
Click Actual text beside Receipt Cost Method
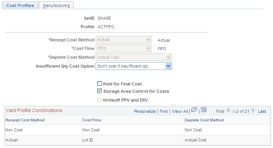click(164, 40)
